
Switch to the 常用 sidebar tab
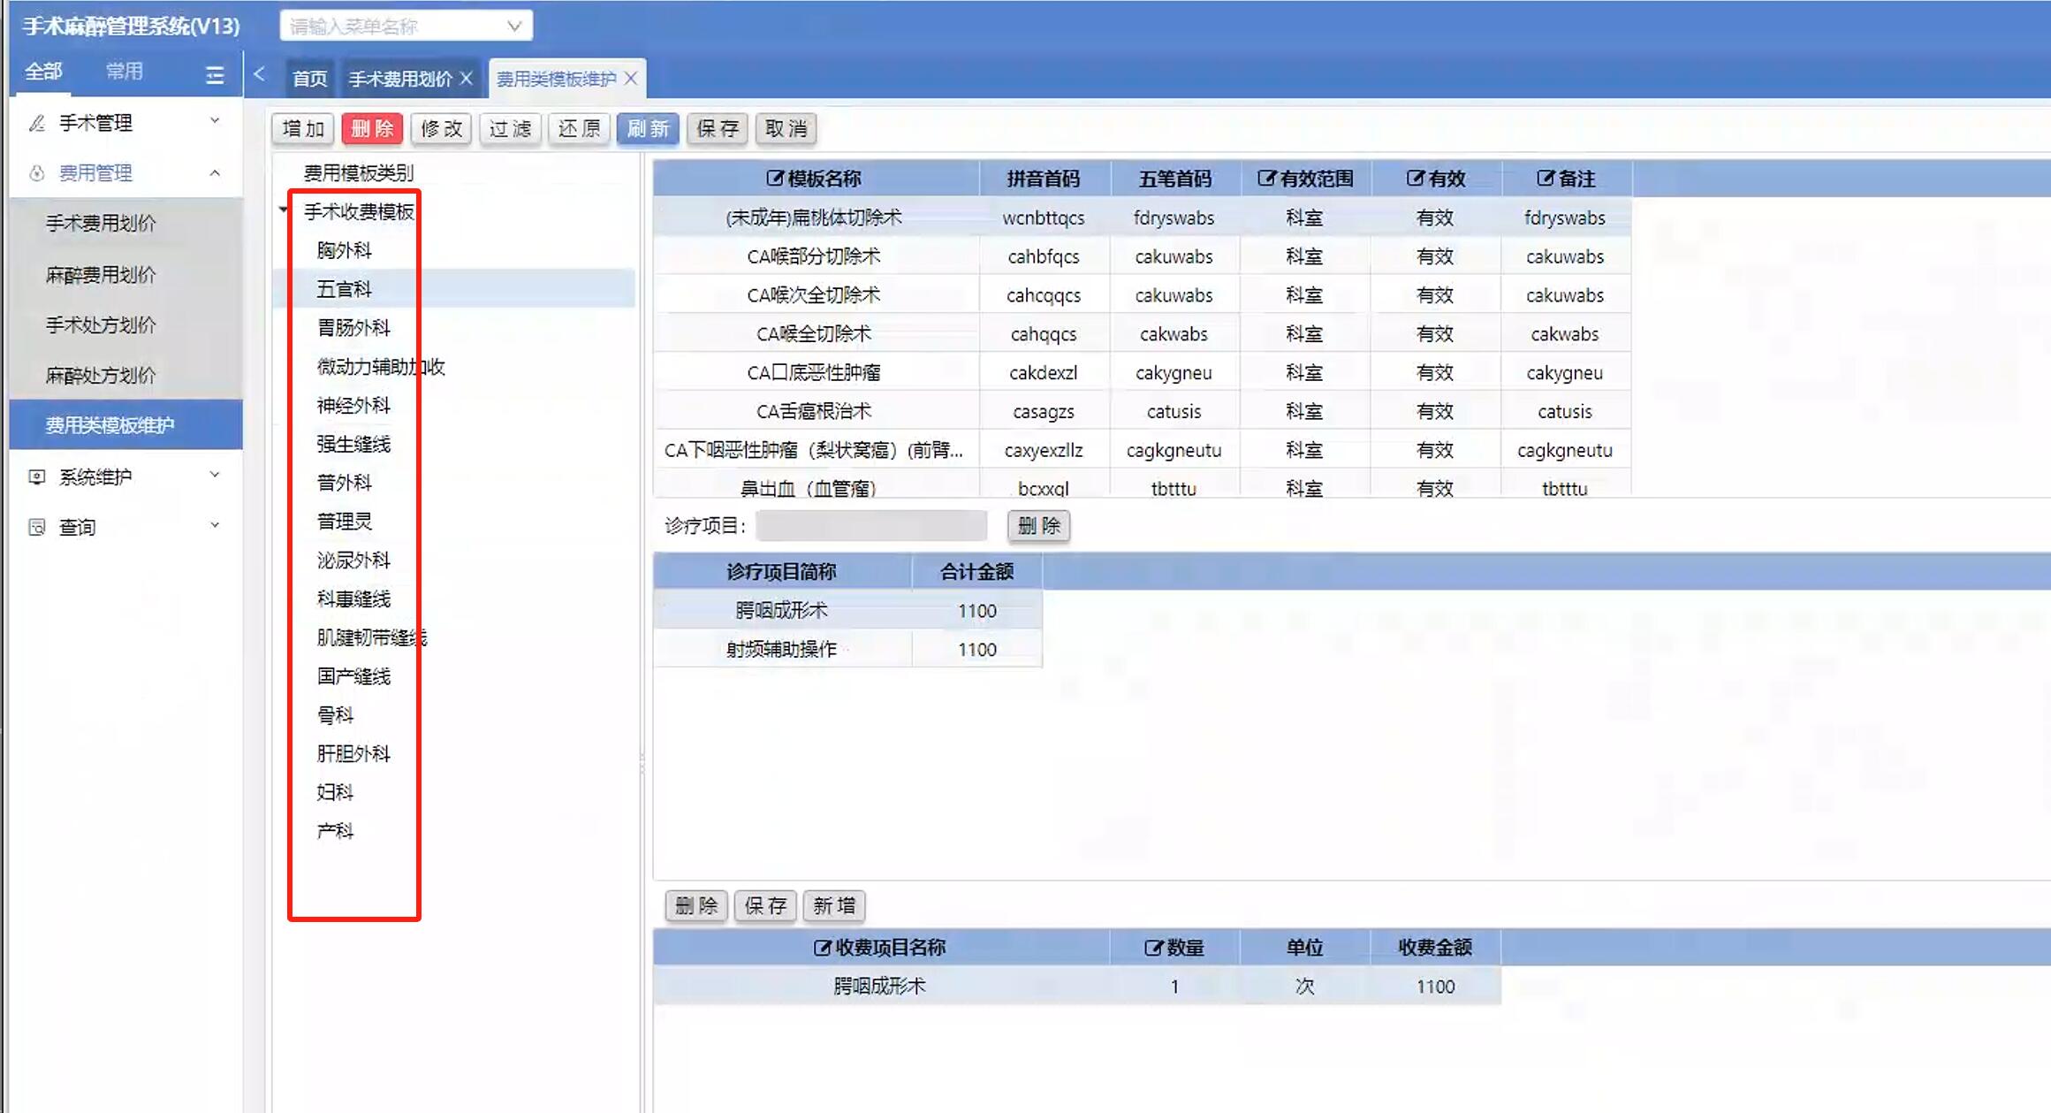click(124, 71)
